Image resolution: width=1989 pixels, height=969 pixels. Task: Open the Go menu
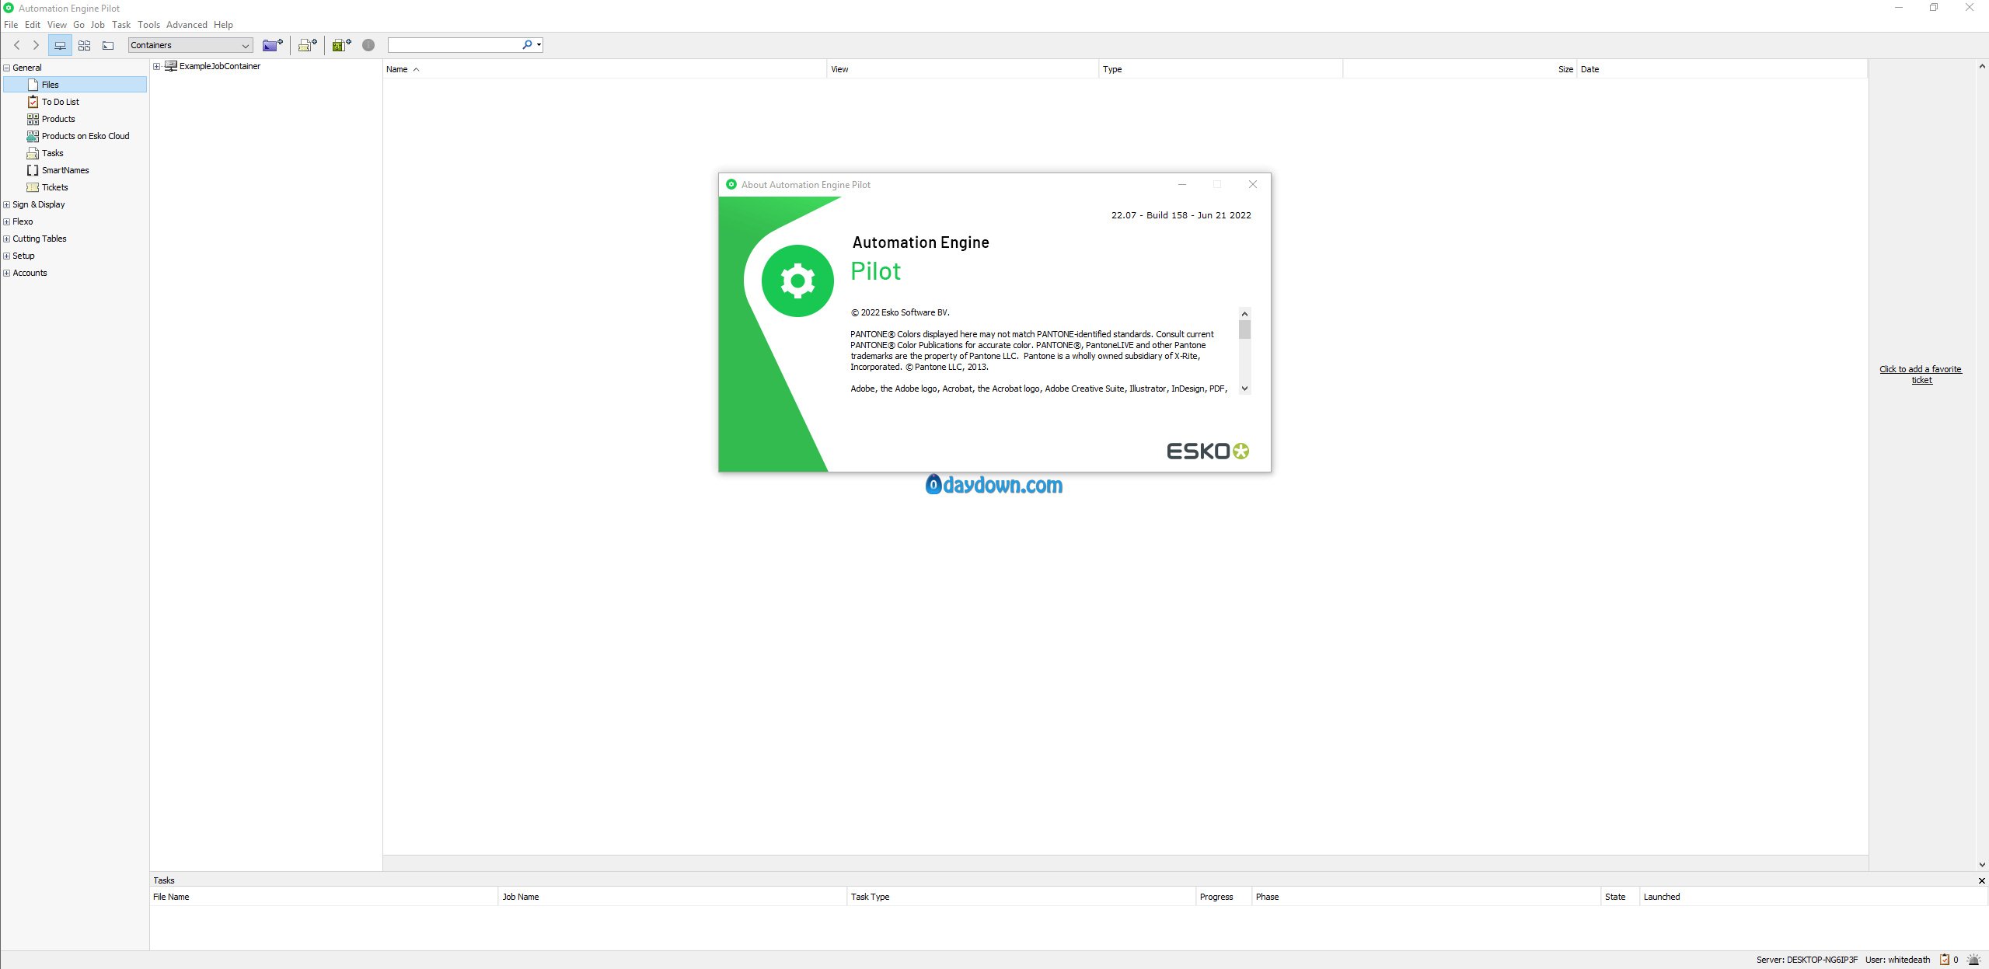pyautogui.click(x=79, y=25)
